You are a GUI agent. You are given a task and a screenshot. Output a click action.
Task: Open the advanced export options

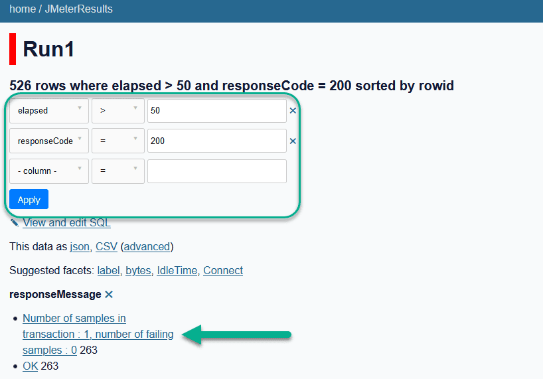147,246
